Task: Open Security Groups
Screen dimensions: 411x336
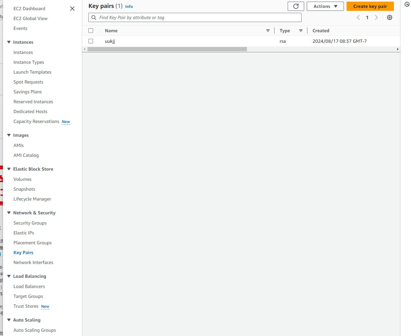Action: [30, 223]
